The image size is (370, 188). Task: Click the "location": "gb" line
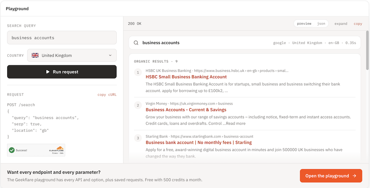30,130
